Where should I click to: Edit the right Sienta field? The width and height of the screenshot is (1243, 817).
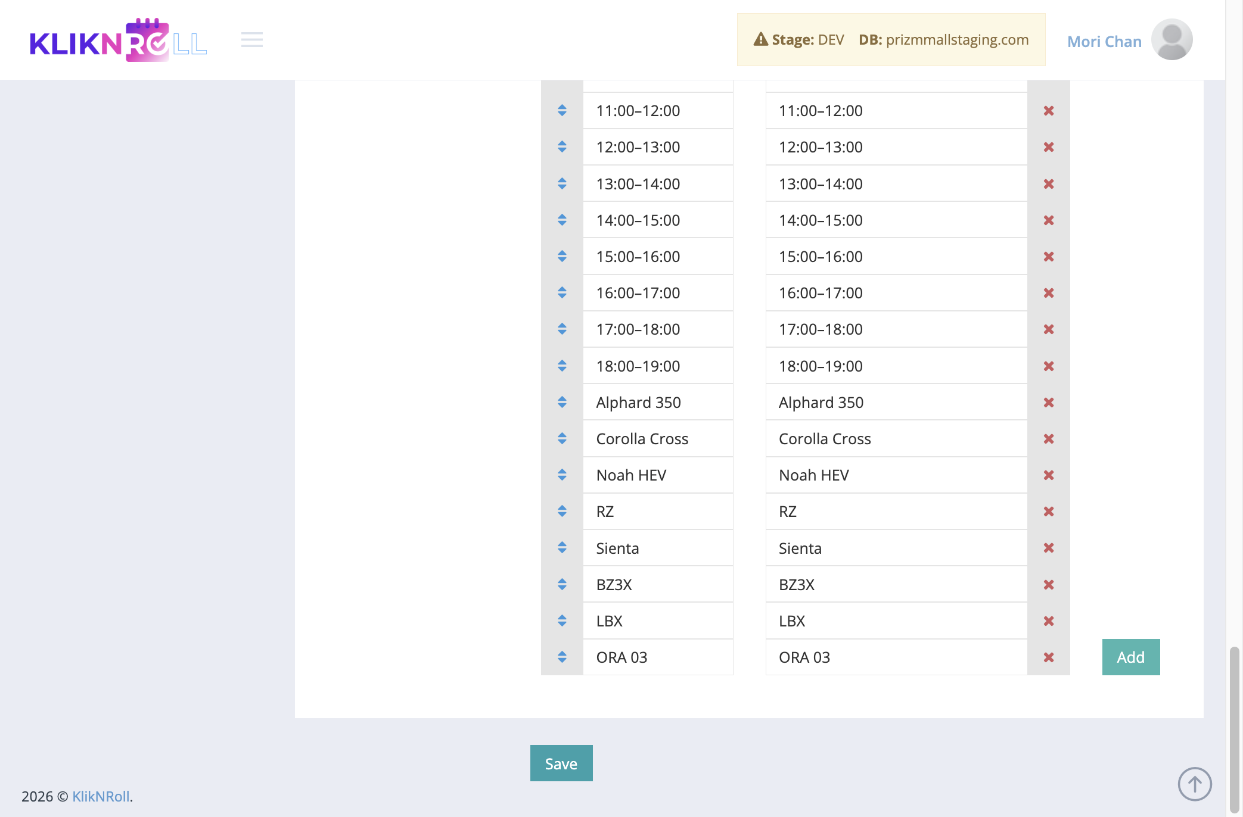click(x=896, y=548)
